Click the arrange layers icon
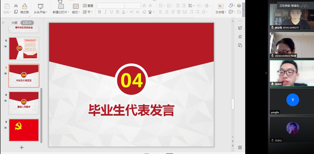The height and width of the screenshot is (154, 314). point(239,5)
